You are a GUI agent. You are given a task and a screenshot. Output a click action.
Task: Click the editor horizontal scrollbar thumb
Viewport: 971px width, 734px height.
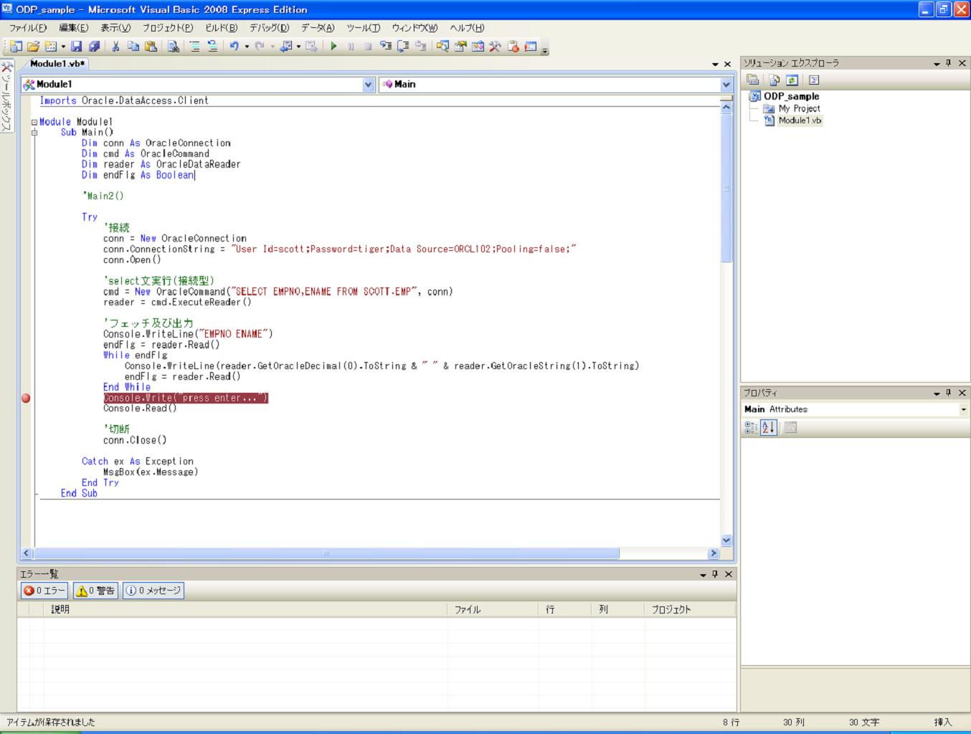(326, 553)
